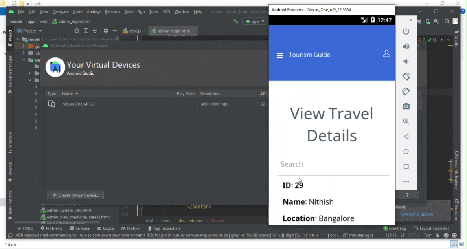Image resolution: width=467 pixels, height=249 pixels.
Task: Click the Create Virtual Device button
Action: click(75, 195)
